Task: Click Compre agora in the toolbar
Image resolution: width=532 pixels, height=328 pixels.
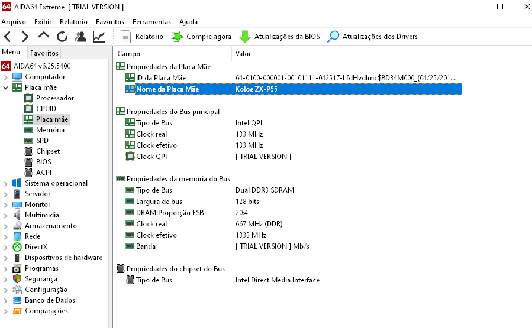Action: click(x=201, y=37)
